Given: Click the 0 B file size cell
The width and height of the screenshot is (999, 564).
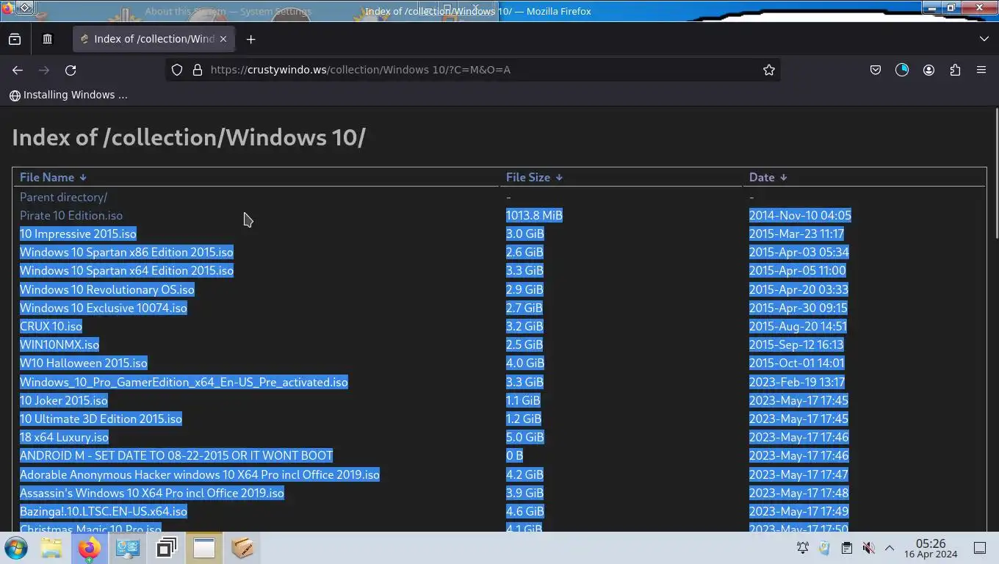Looking at the screenshot, I should pyautogui.click(x=514, y=455).
